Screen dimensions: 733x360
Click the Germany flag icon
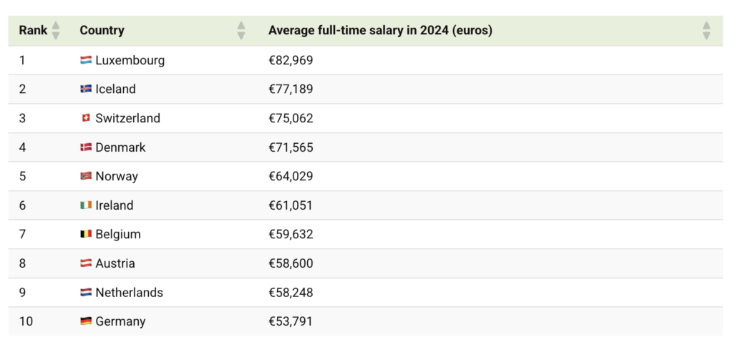pos(86,321)
